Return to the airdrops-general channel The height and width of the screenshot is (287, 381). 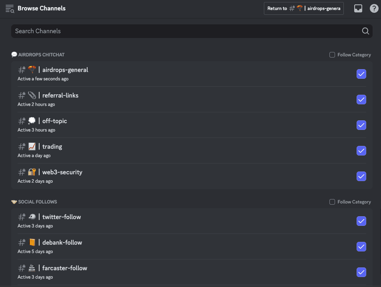tap(304, 8)
